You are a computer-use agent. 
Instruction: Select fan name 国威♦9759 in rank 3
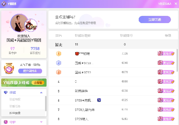[x=83, y=72]
